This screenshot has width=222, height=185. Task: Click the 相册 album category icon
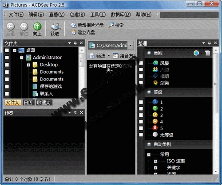(155, 76)
